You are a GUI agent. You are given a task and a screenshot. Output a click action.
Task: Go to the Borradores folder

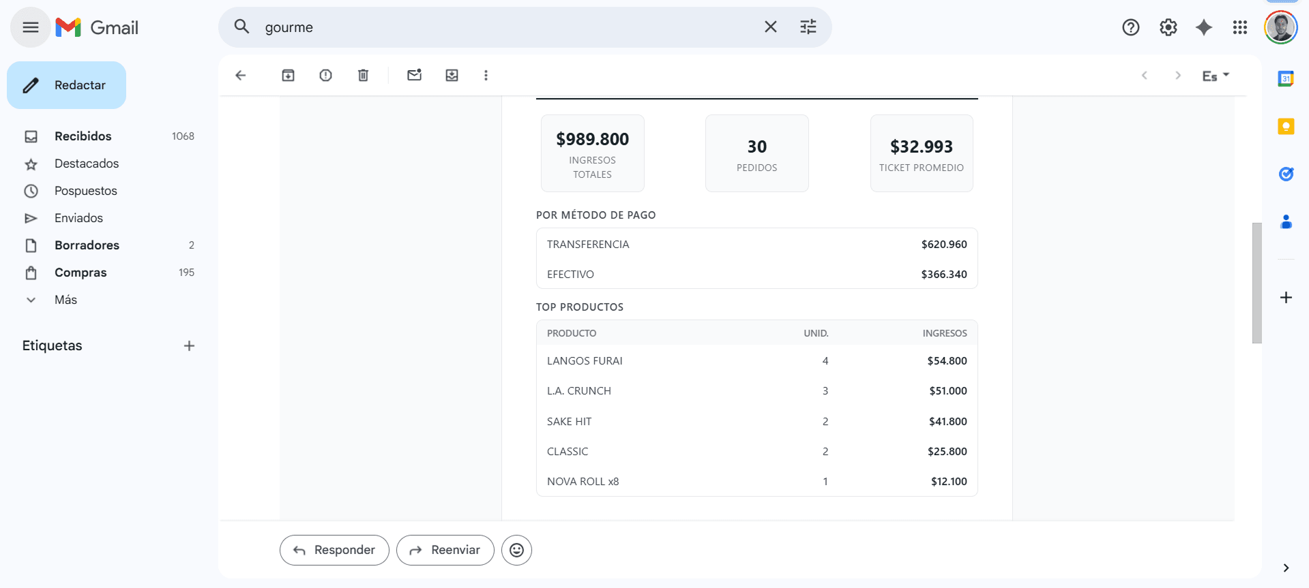pos(87,245)
